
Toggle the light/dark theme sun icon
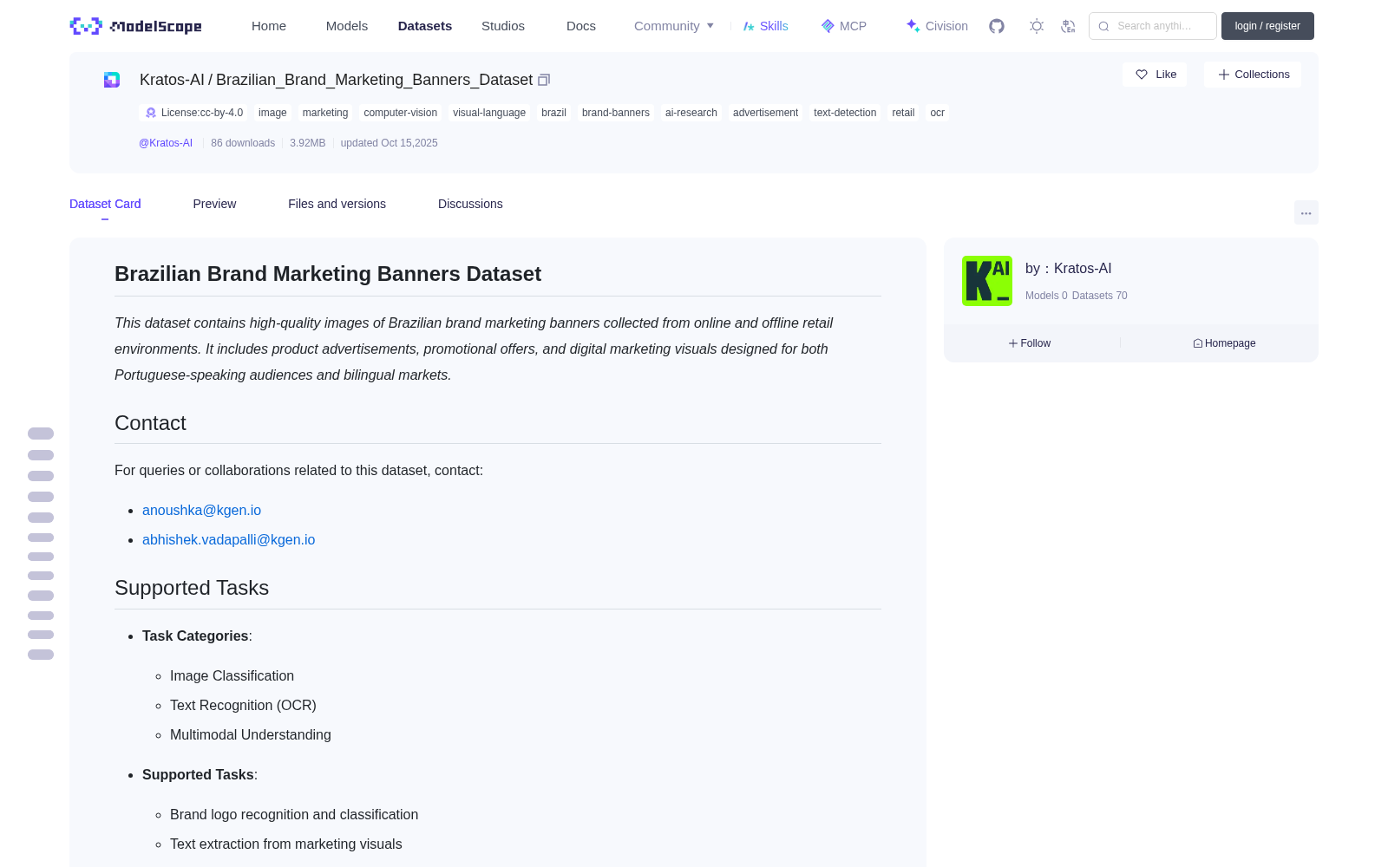pos(1037,26)
